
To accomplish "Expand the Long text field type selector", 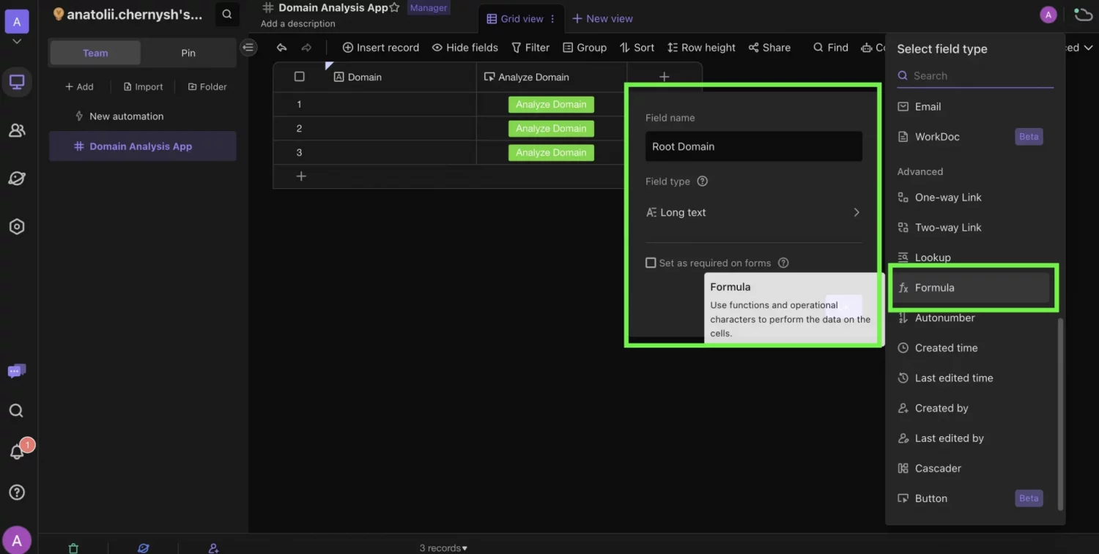I will pos(753,212).
